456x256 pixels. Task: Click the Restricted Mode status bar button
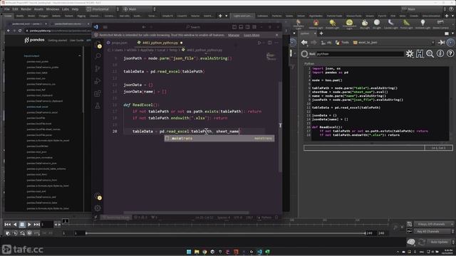click(116, 217)
